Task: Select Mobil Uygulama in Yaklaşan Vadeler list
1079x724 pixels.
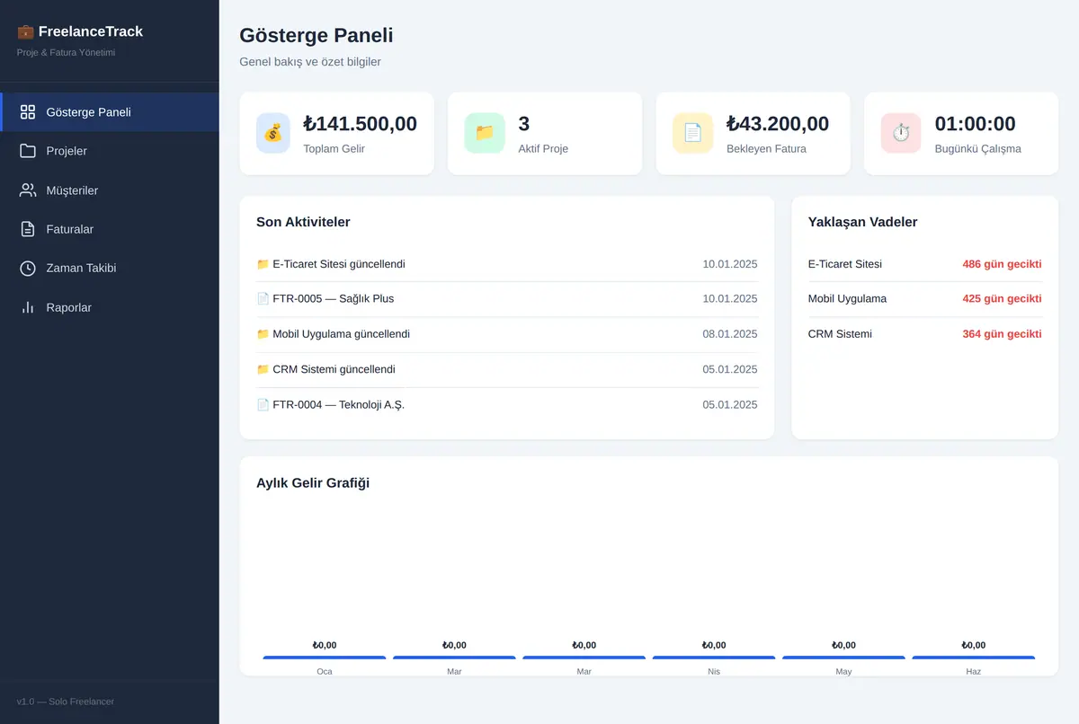Action: click(847, 299)
